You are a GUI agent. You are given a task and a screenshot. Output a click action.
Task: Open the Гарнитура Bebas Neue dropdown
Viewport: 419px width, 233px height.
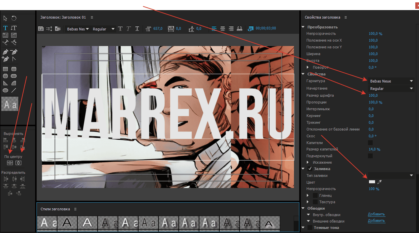coord(391,81)
